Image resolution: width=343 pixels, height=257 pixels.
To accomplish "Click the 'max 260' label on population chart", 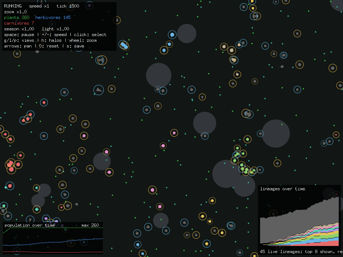I will (x=90, y=225).
